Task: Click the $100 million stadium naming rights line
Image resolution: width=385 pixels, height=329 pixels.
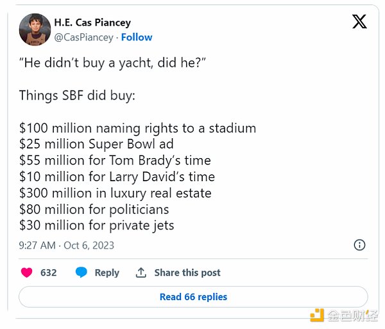Action: click(x=137, y=128)
